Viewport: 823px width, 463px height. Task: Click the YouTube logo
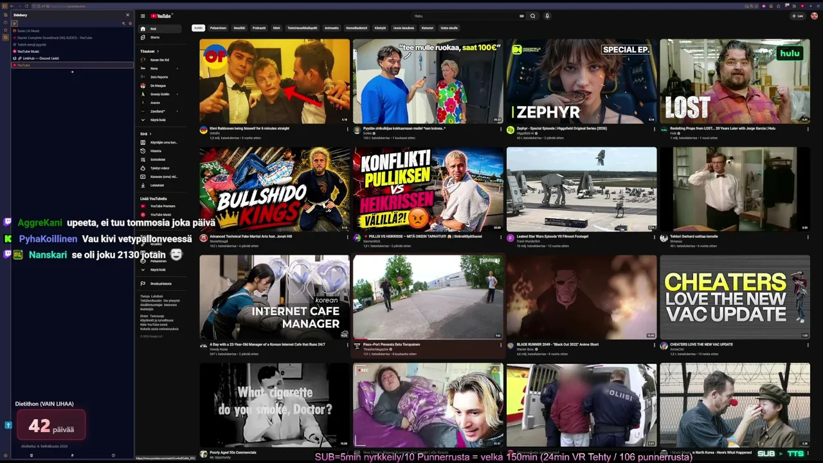point(162,16)
